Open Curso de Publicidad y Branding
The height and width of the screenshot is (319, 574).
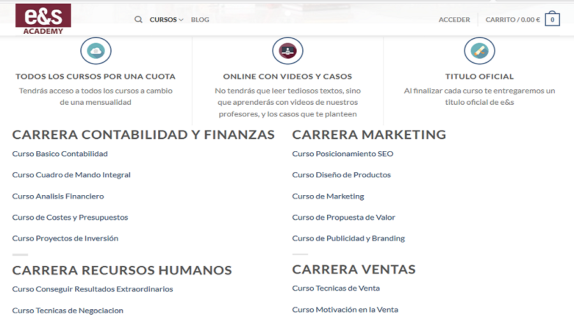(x=348, y=239)
